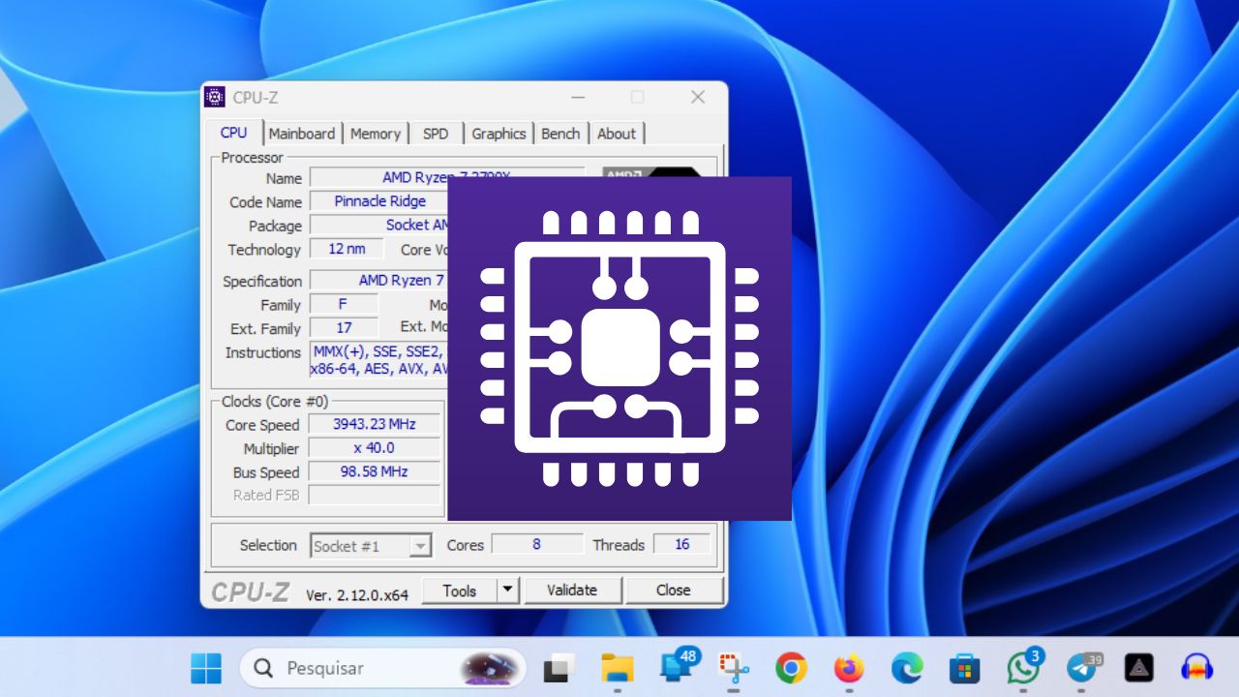Click the Ext. Family value 17
Viewport: 1239px width, 697px height.
344,328
